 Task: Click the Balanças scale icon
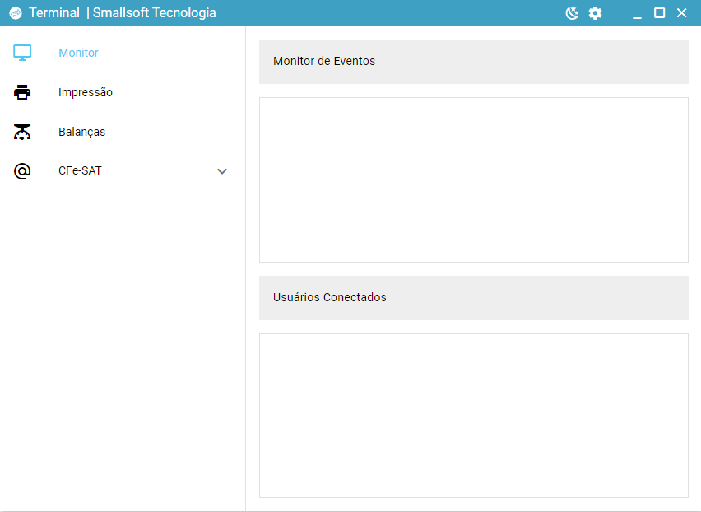click(x=22, y=132)
